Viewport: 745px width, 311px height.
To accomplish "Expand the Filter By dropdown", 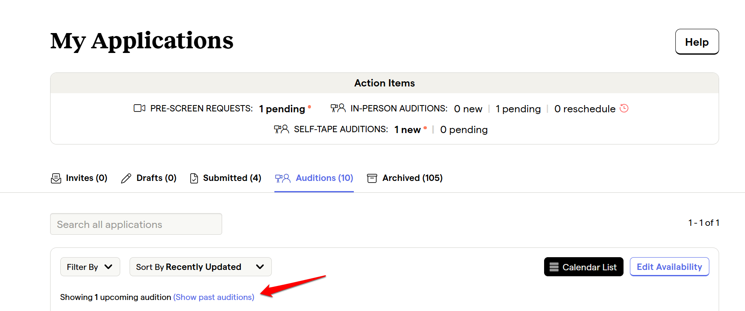I will coord(90,267).
